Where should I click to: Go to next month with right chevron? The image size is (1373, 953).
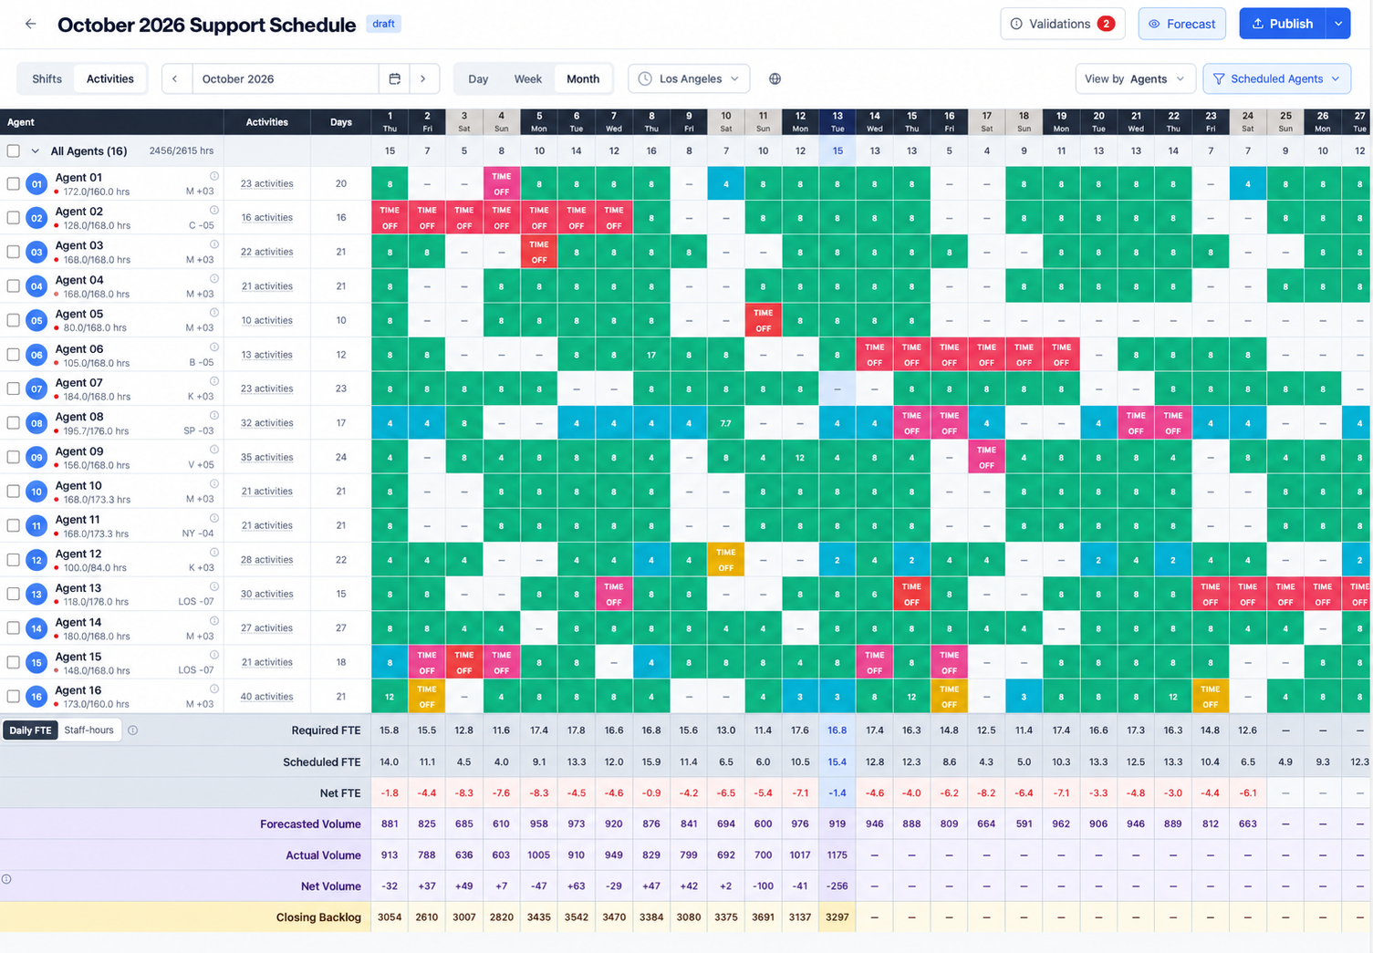click(x=423, y=79)
